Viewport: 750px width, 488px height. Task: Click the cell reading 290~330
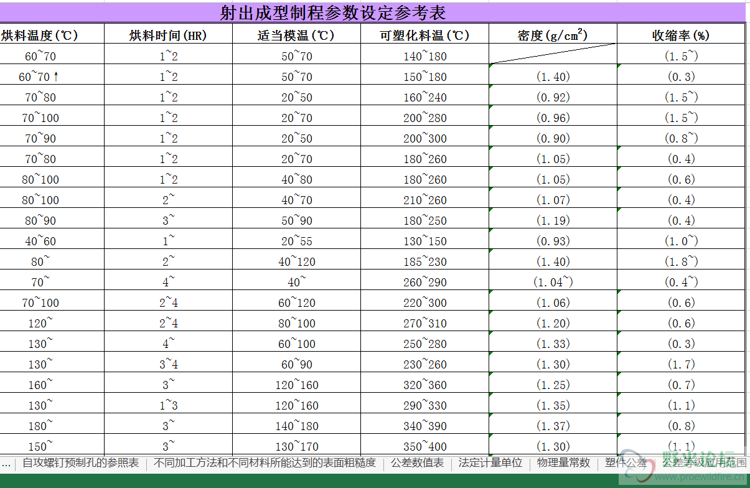point(425,403)
